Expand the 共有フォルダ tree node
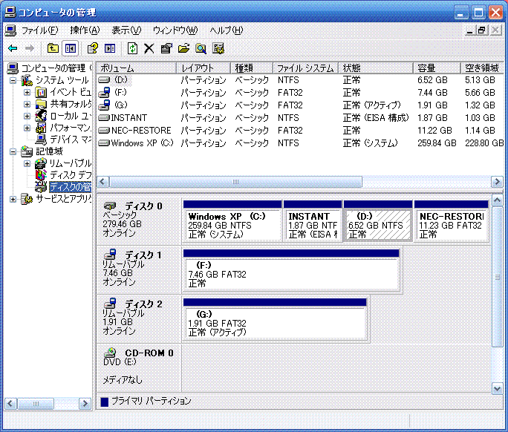Viewport: 508px width, 432px height. click(x=27, y=104)
